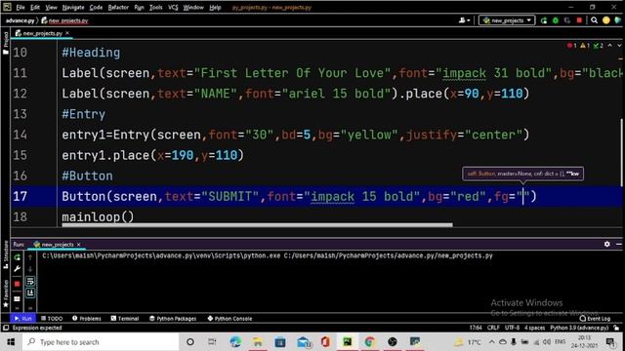This screenshot has height=351, width=625.
Task: Open the Navigate menu
Action: [73, 7]
